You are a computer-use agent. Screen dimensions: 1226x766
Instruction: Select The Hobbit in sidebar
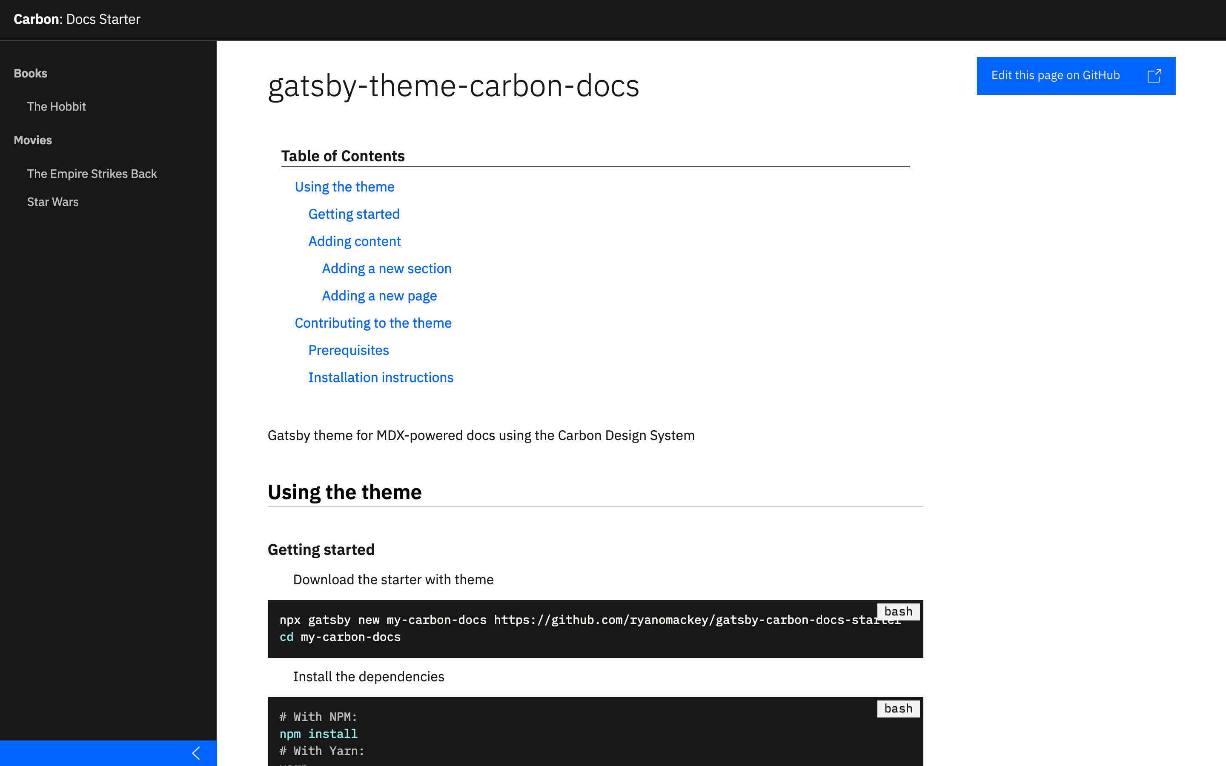(57, 106)
